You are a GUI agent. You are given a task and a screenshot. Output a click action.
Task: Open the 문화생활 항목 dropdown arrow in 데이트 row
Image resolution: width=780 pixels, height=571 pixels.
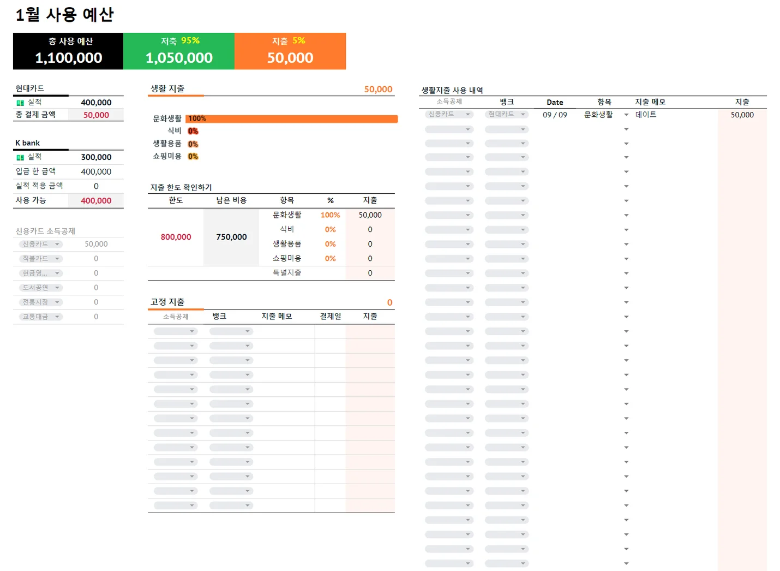(x=626, y=115)
